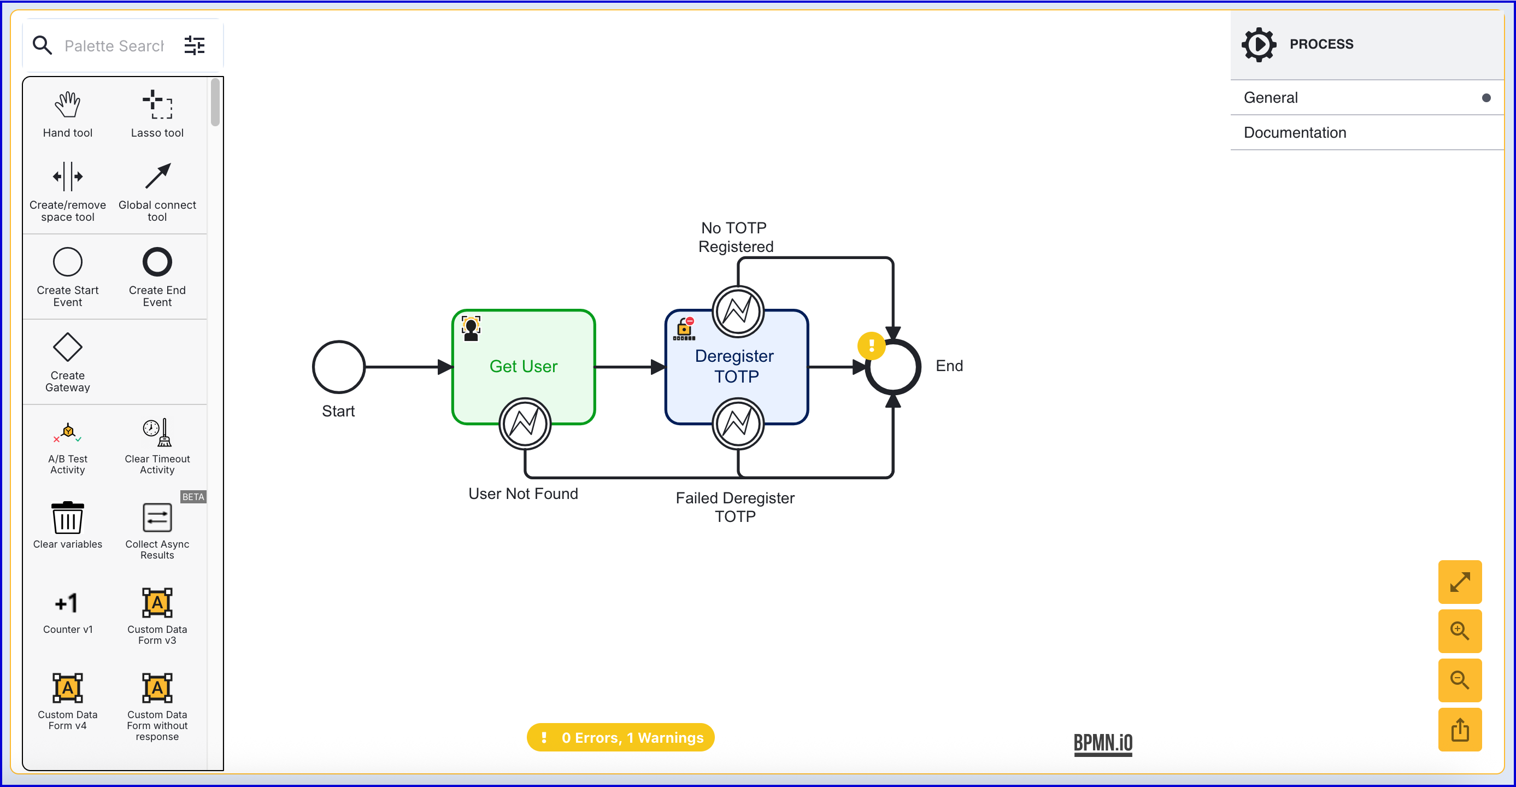Click the Palette Search field
The image size is (1516, 787).
point(115,45)
